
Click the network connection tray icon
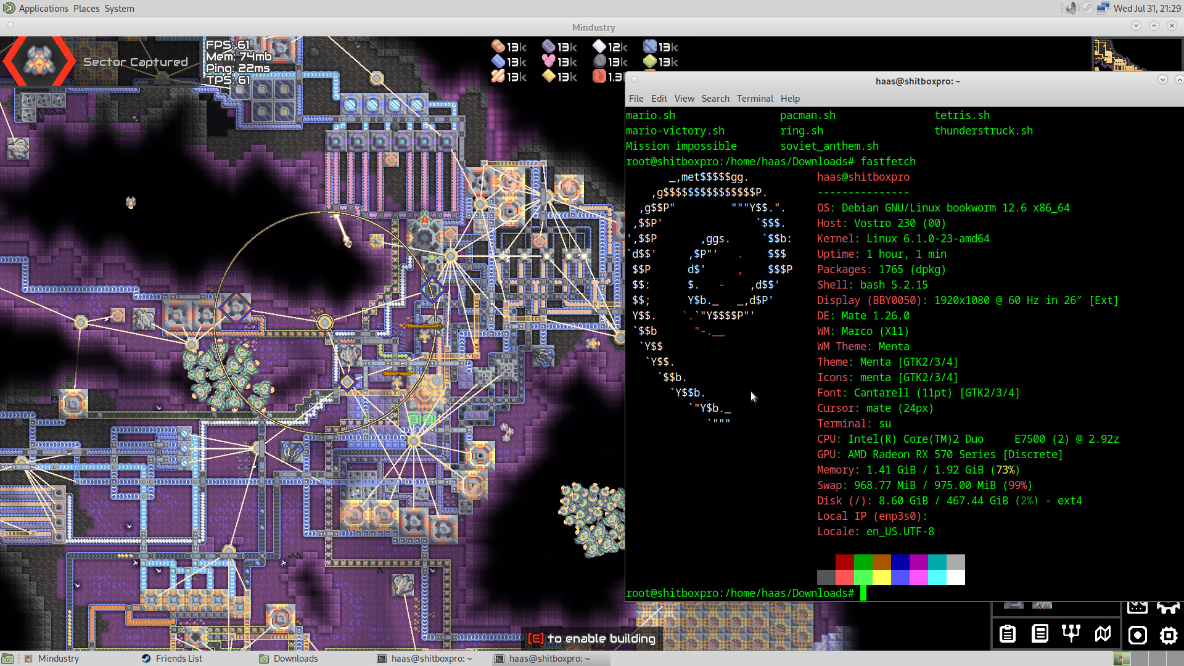[1103, 8]
